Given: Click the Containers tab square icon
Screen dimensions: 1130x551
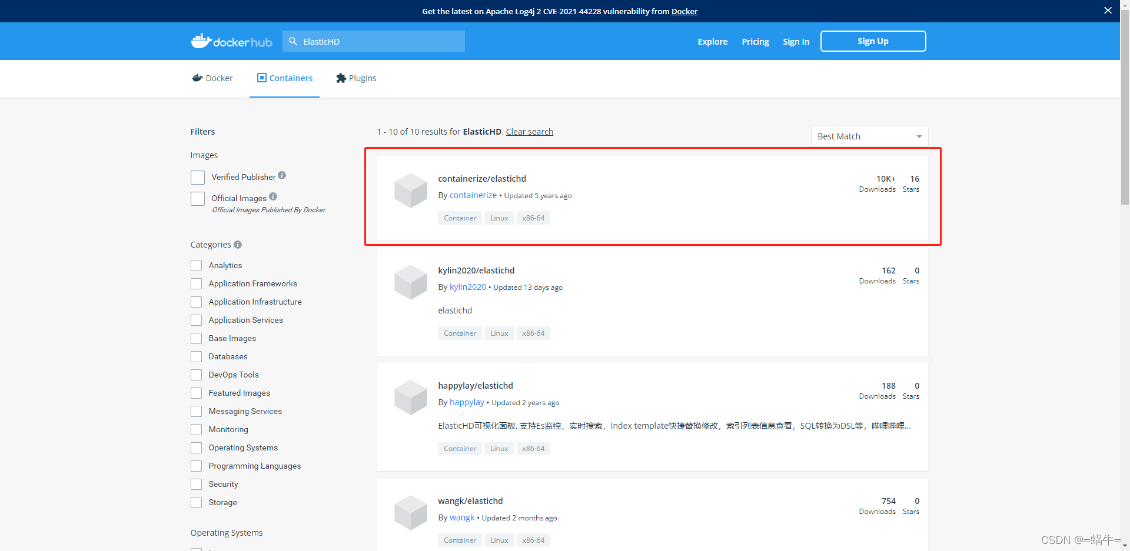Looking at the screenshot, I should point(262,78).
